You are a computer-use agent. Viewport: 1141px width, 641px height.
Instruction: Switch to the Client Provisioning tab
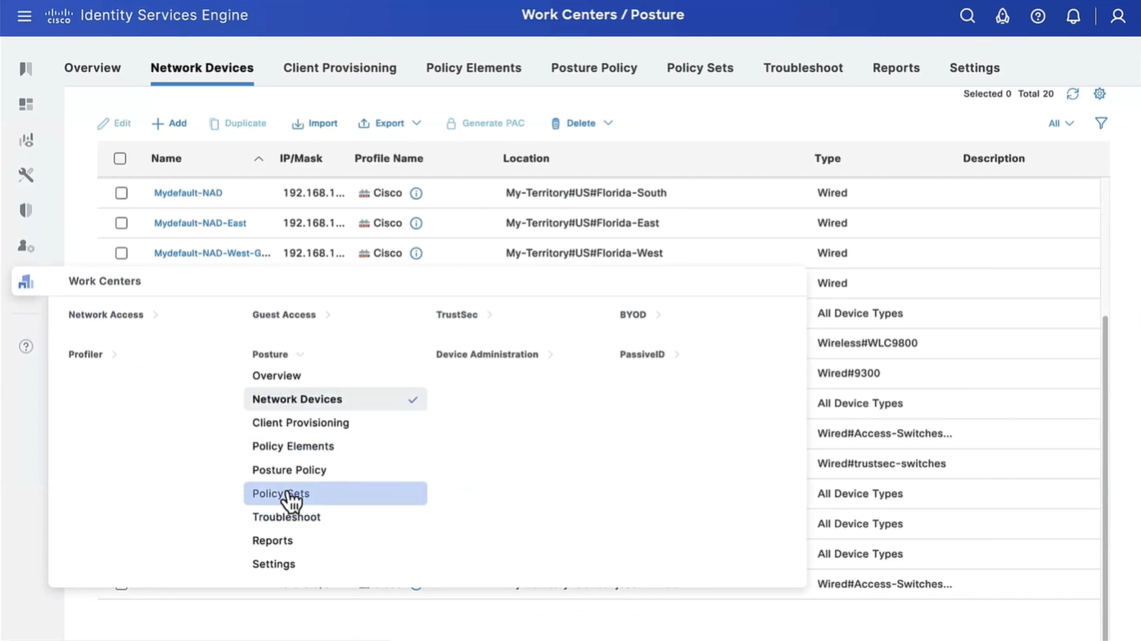pos(340,68)
